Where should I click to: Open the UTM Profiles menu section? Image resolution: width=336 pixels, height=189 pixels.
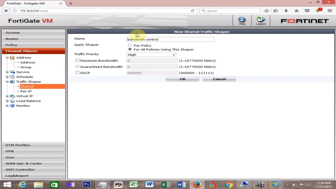coord(33,145)
